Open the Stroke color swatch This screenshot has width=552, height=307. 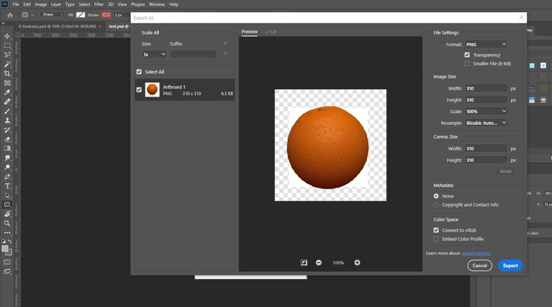click(x=106, y=14)
